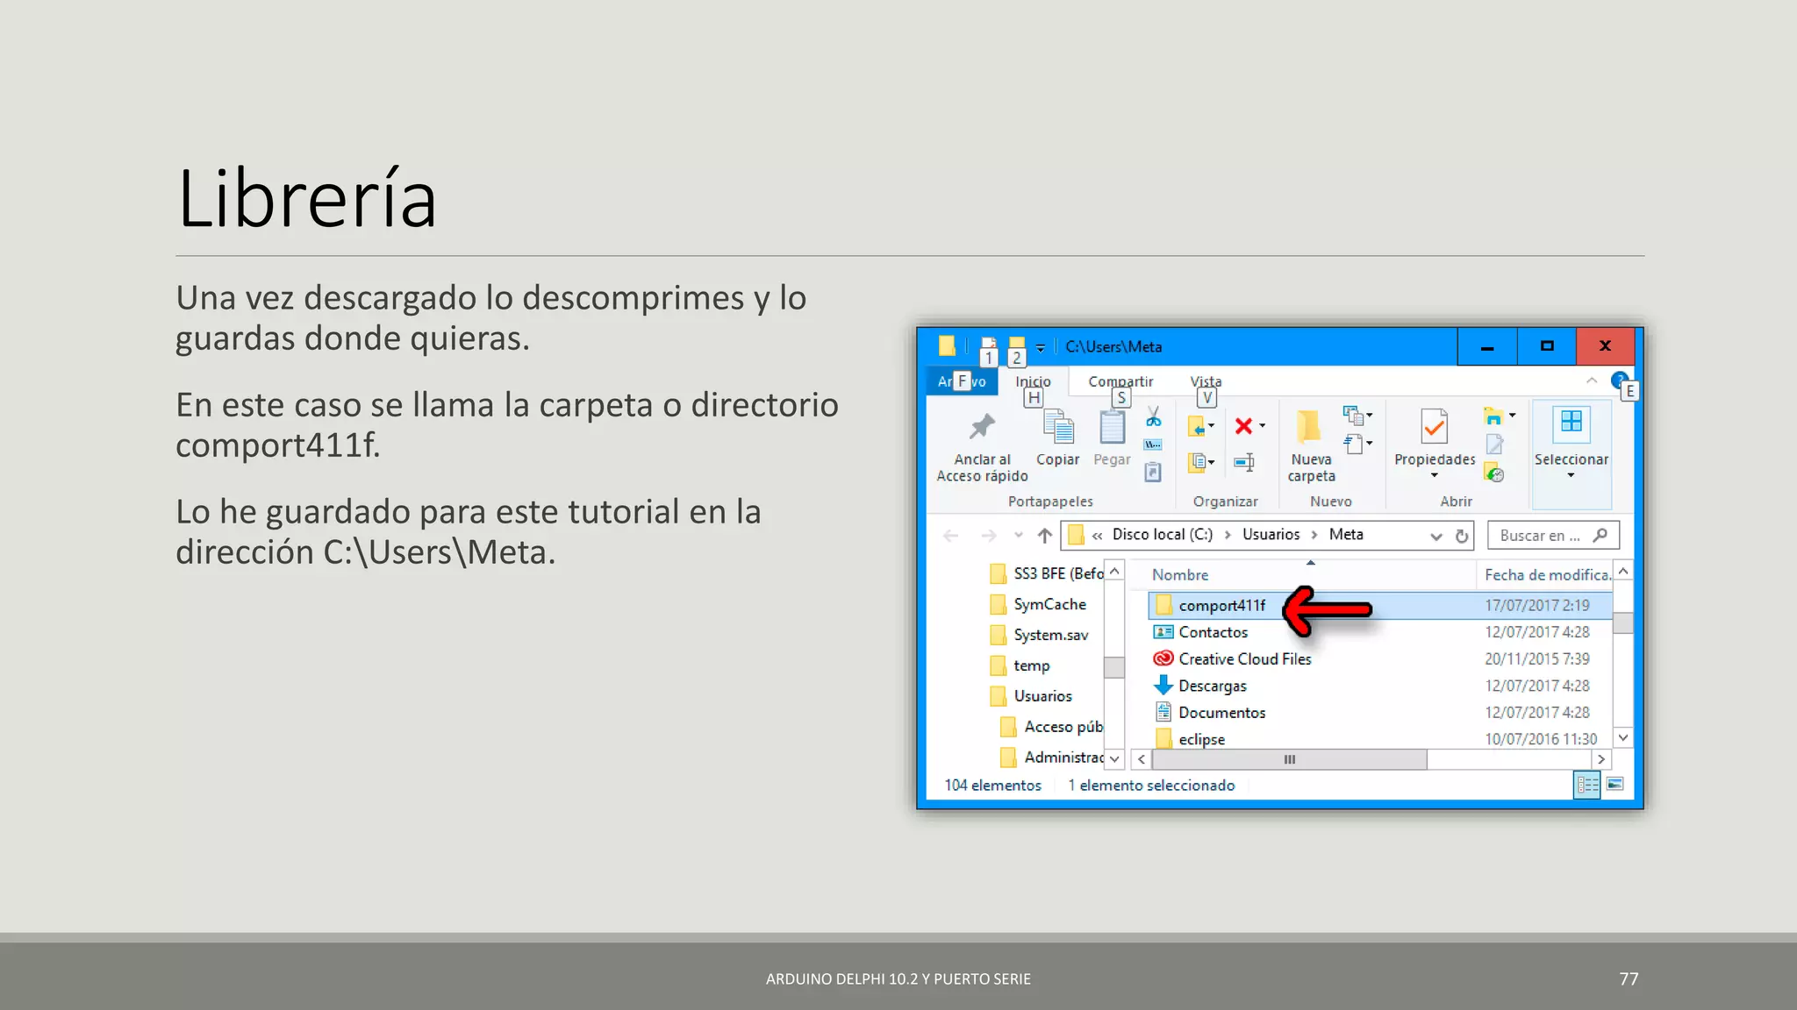The image size is (1797, 1010).
Task: Click the Propiedades checkmark icon
Action: tap(1434, 427)
